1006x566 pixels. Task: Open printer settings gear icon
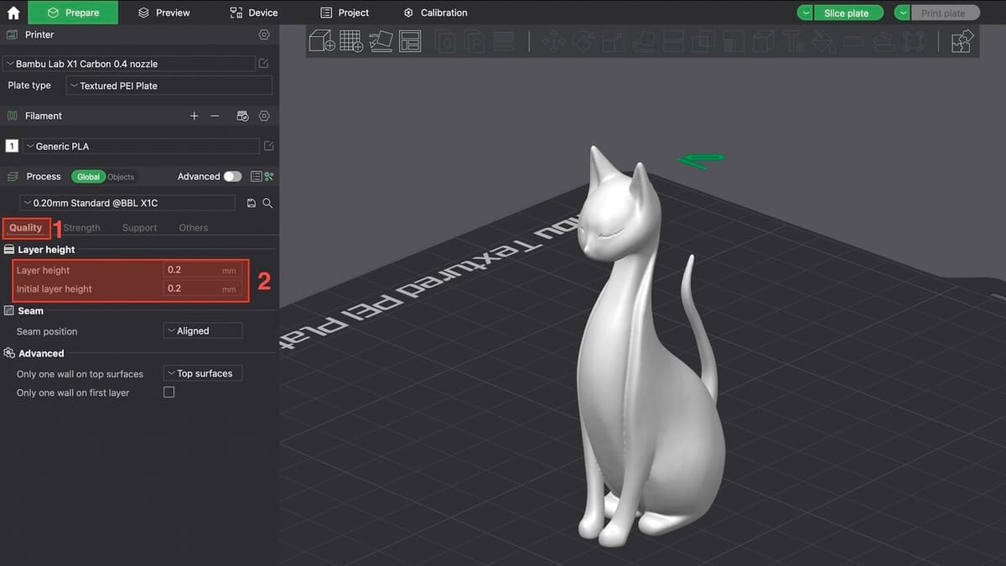click(264, 35)
